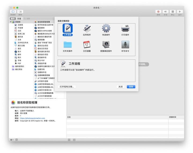Open the 未命名 title dropdown chevron
This screenshot has width=193, height=153.
[x=101, y=8]
